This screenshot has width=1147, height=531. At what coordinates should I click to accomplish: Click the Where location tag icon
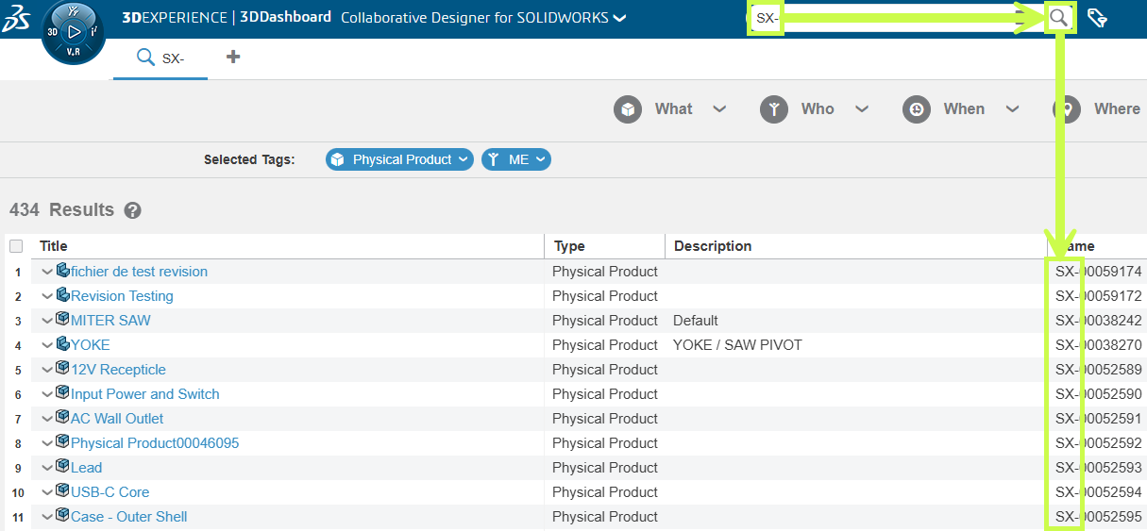1067,109
